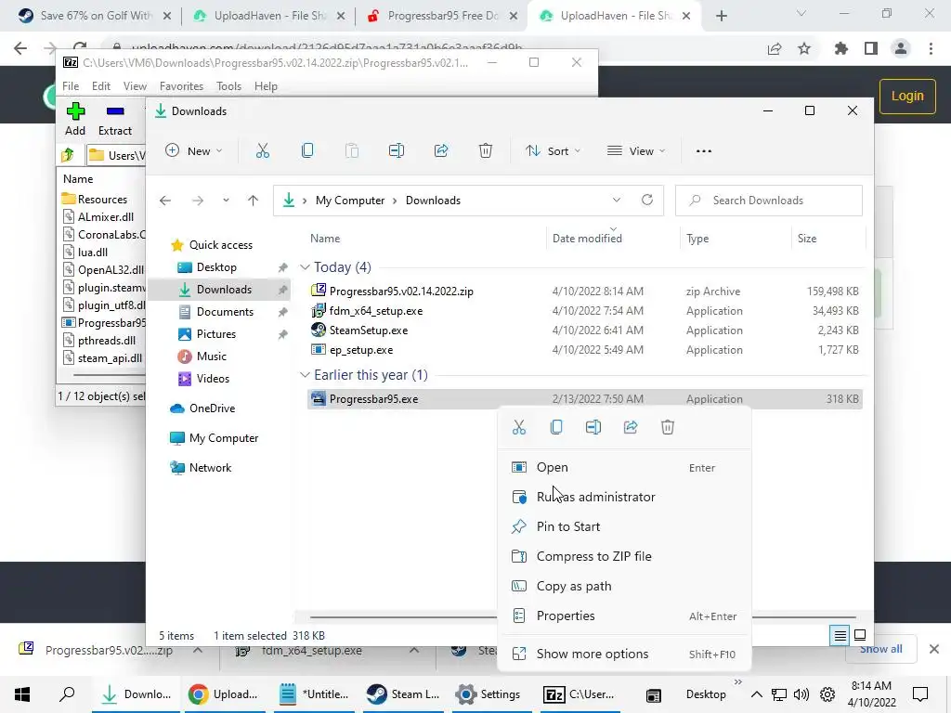Screen dimensions: 951x713
Task: Collapse the Today group
Action: [x=305, y=267]
